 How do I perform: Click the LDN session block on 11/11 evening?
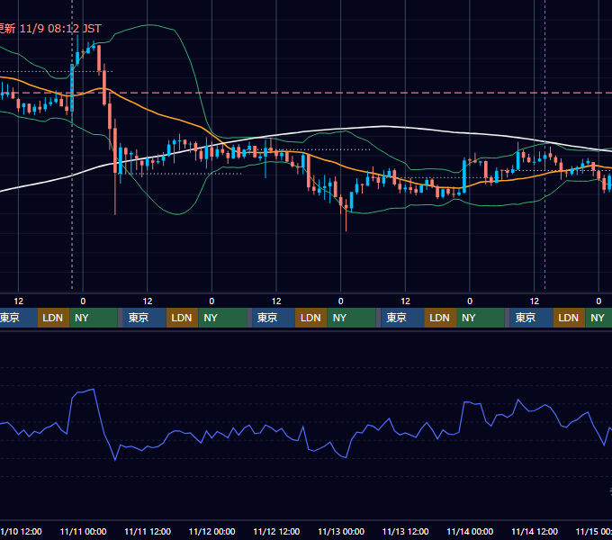tap(183, 318)
